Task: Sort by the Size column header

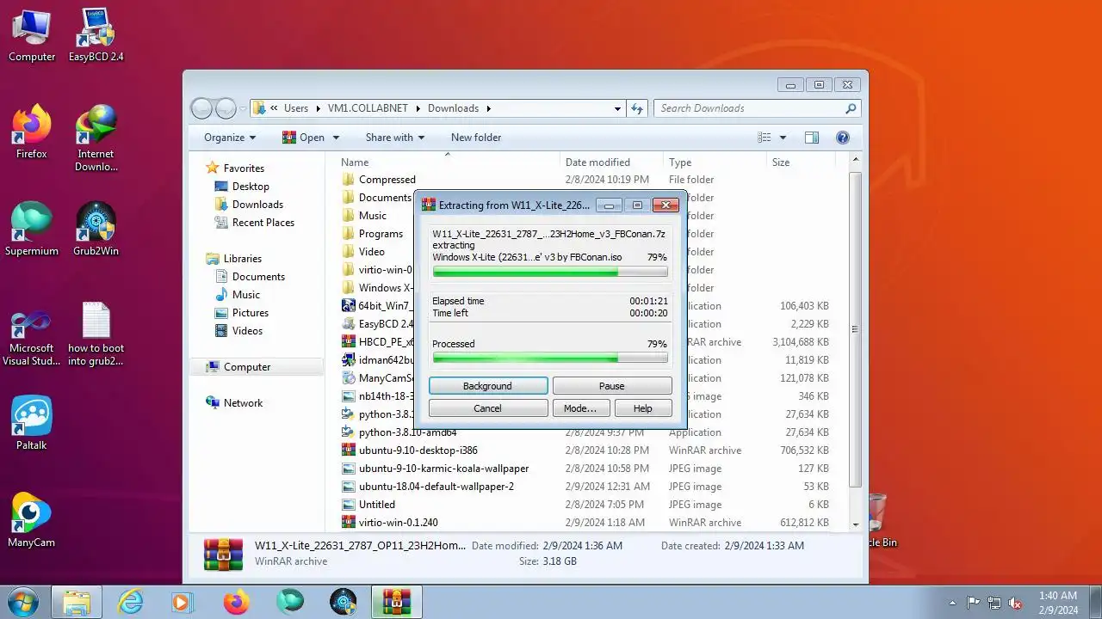Action: coord(801,162)
